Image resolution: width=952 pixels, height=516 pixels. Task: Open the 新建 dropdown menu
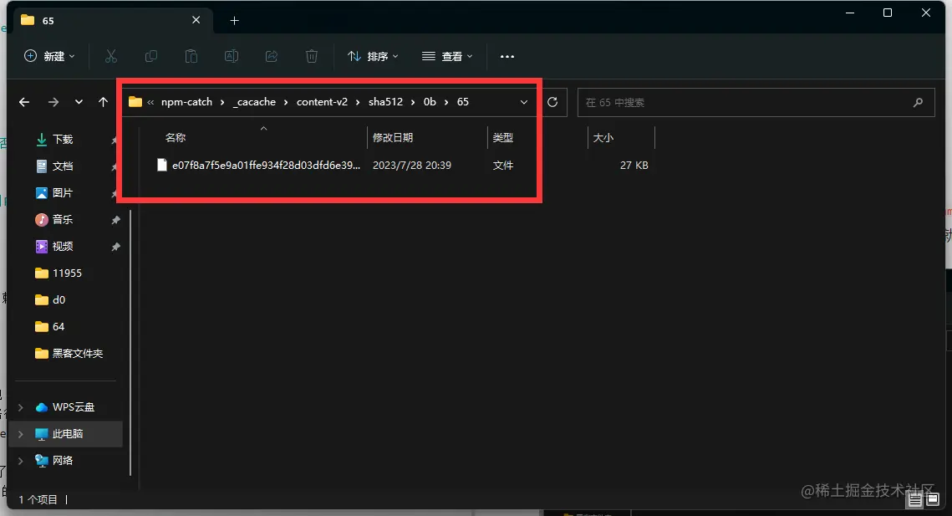point(49,56)
